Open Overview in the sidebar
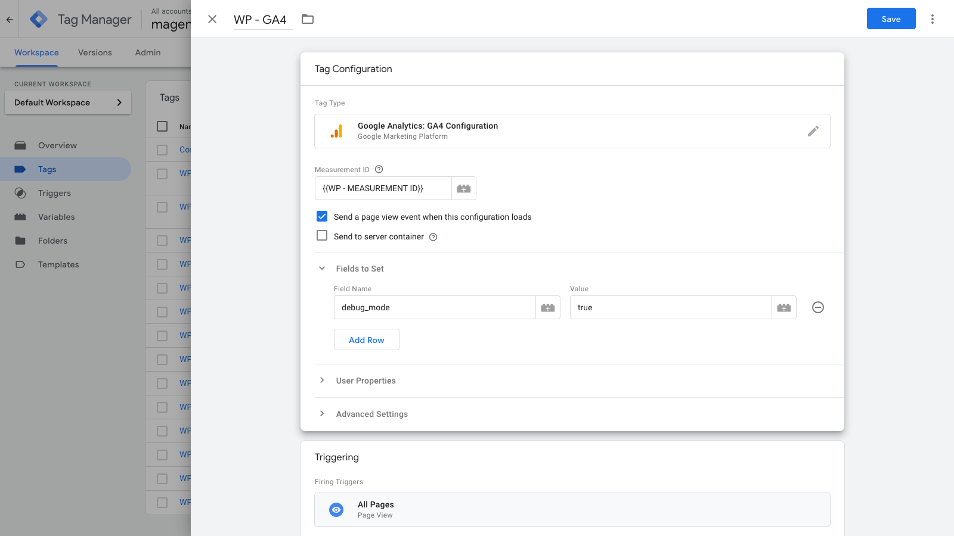The image size is (954, 536). point(66,145)
